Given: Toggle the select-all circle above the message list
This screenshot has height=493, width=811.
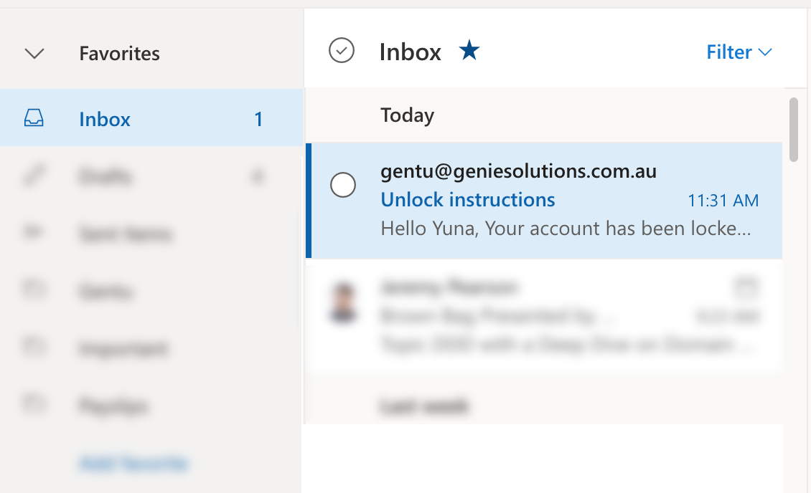Looking at the screenshot, I should [342, 51].
